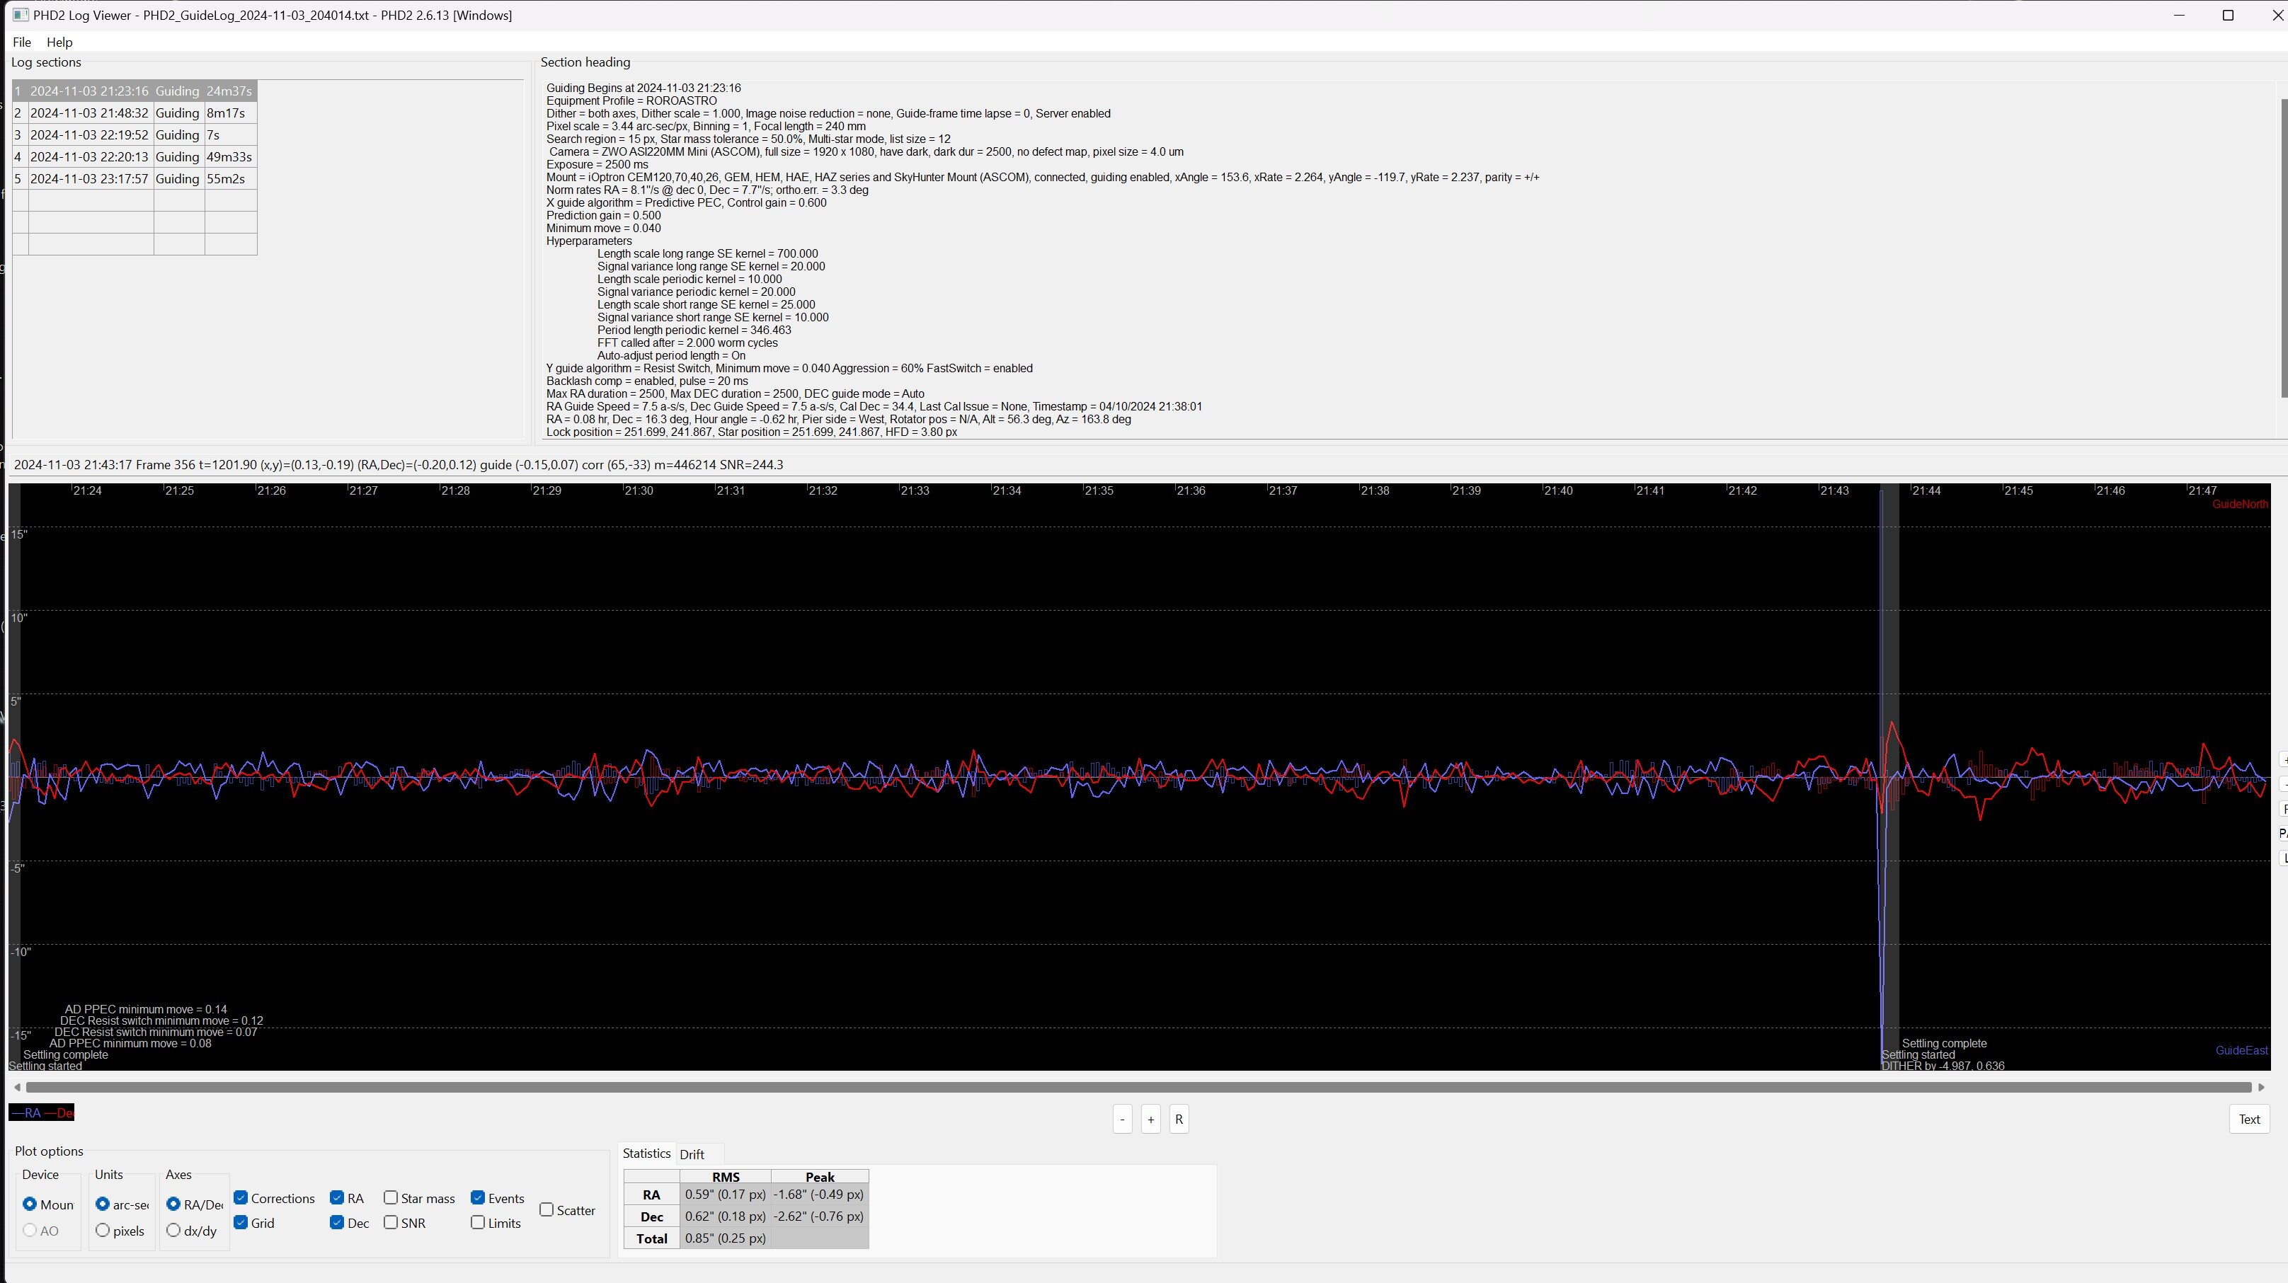
Task: Click the plus zoom-in button below graph
Action: [x=1150, y=1119]
